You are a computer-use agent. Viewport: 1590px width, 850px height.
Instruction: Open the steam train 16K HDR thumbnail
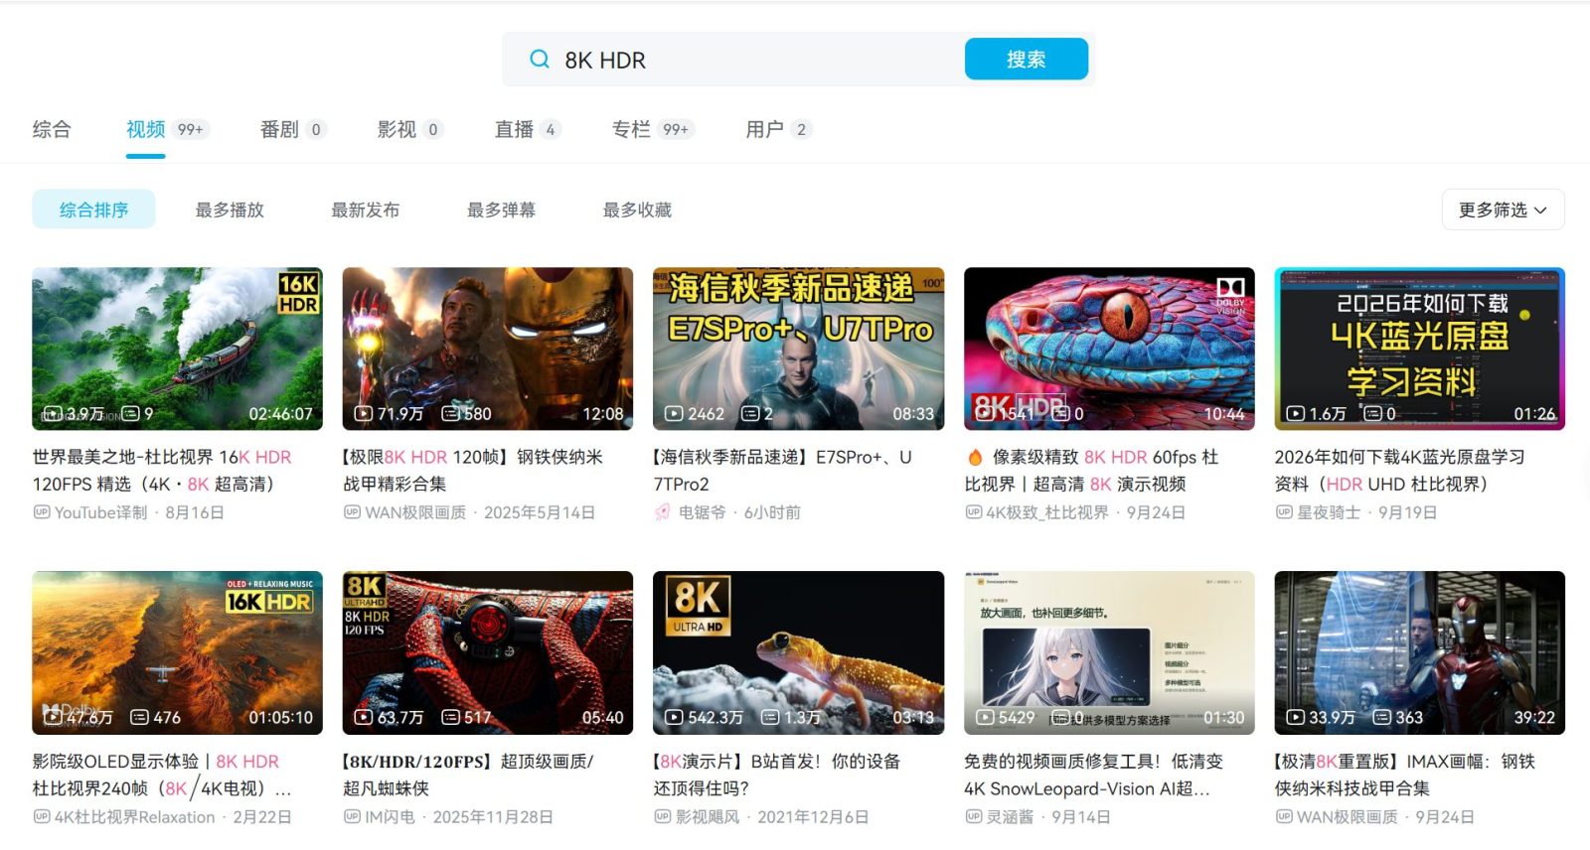tap(177, 349)
